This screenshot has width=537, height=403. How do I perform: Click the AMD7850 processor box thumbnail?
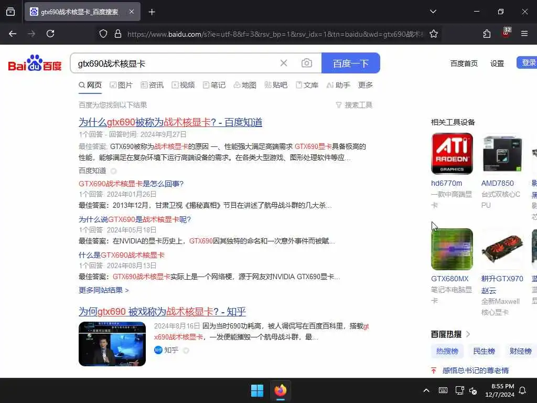(x=502, y=154)
